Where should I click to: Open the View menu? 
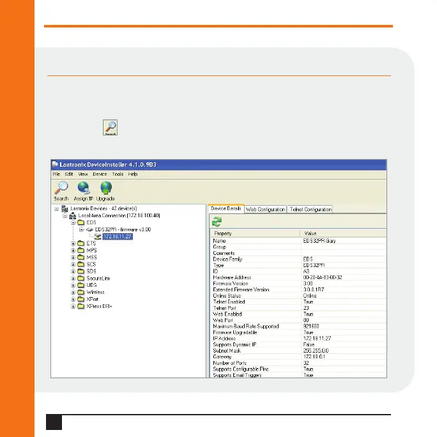83,174
